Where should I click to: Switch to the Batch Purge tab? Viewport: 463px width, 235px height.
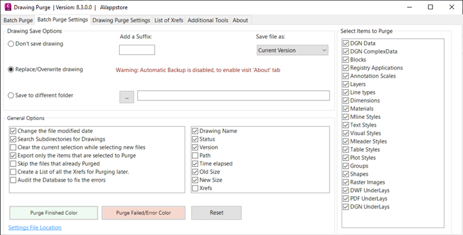(x=18, y=21)
